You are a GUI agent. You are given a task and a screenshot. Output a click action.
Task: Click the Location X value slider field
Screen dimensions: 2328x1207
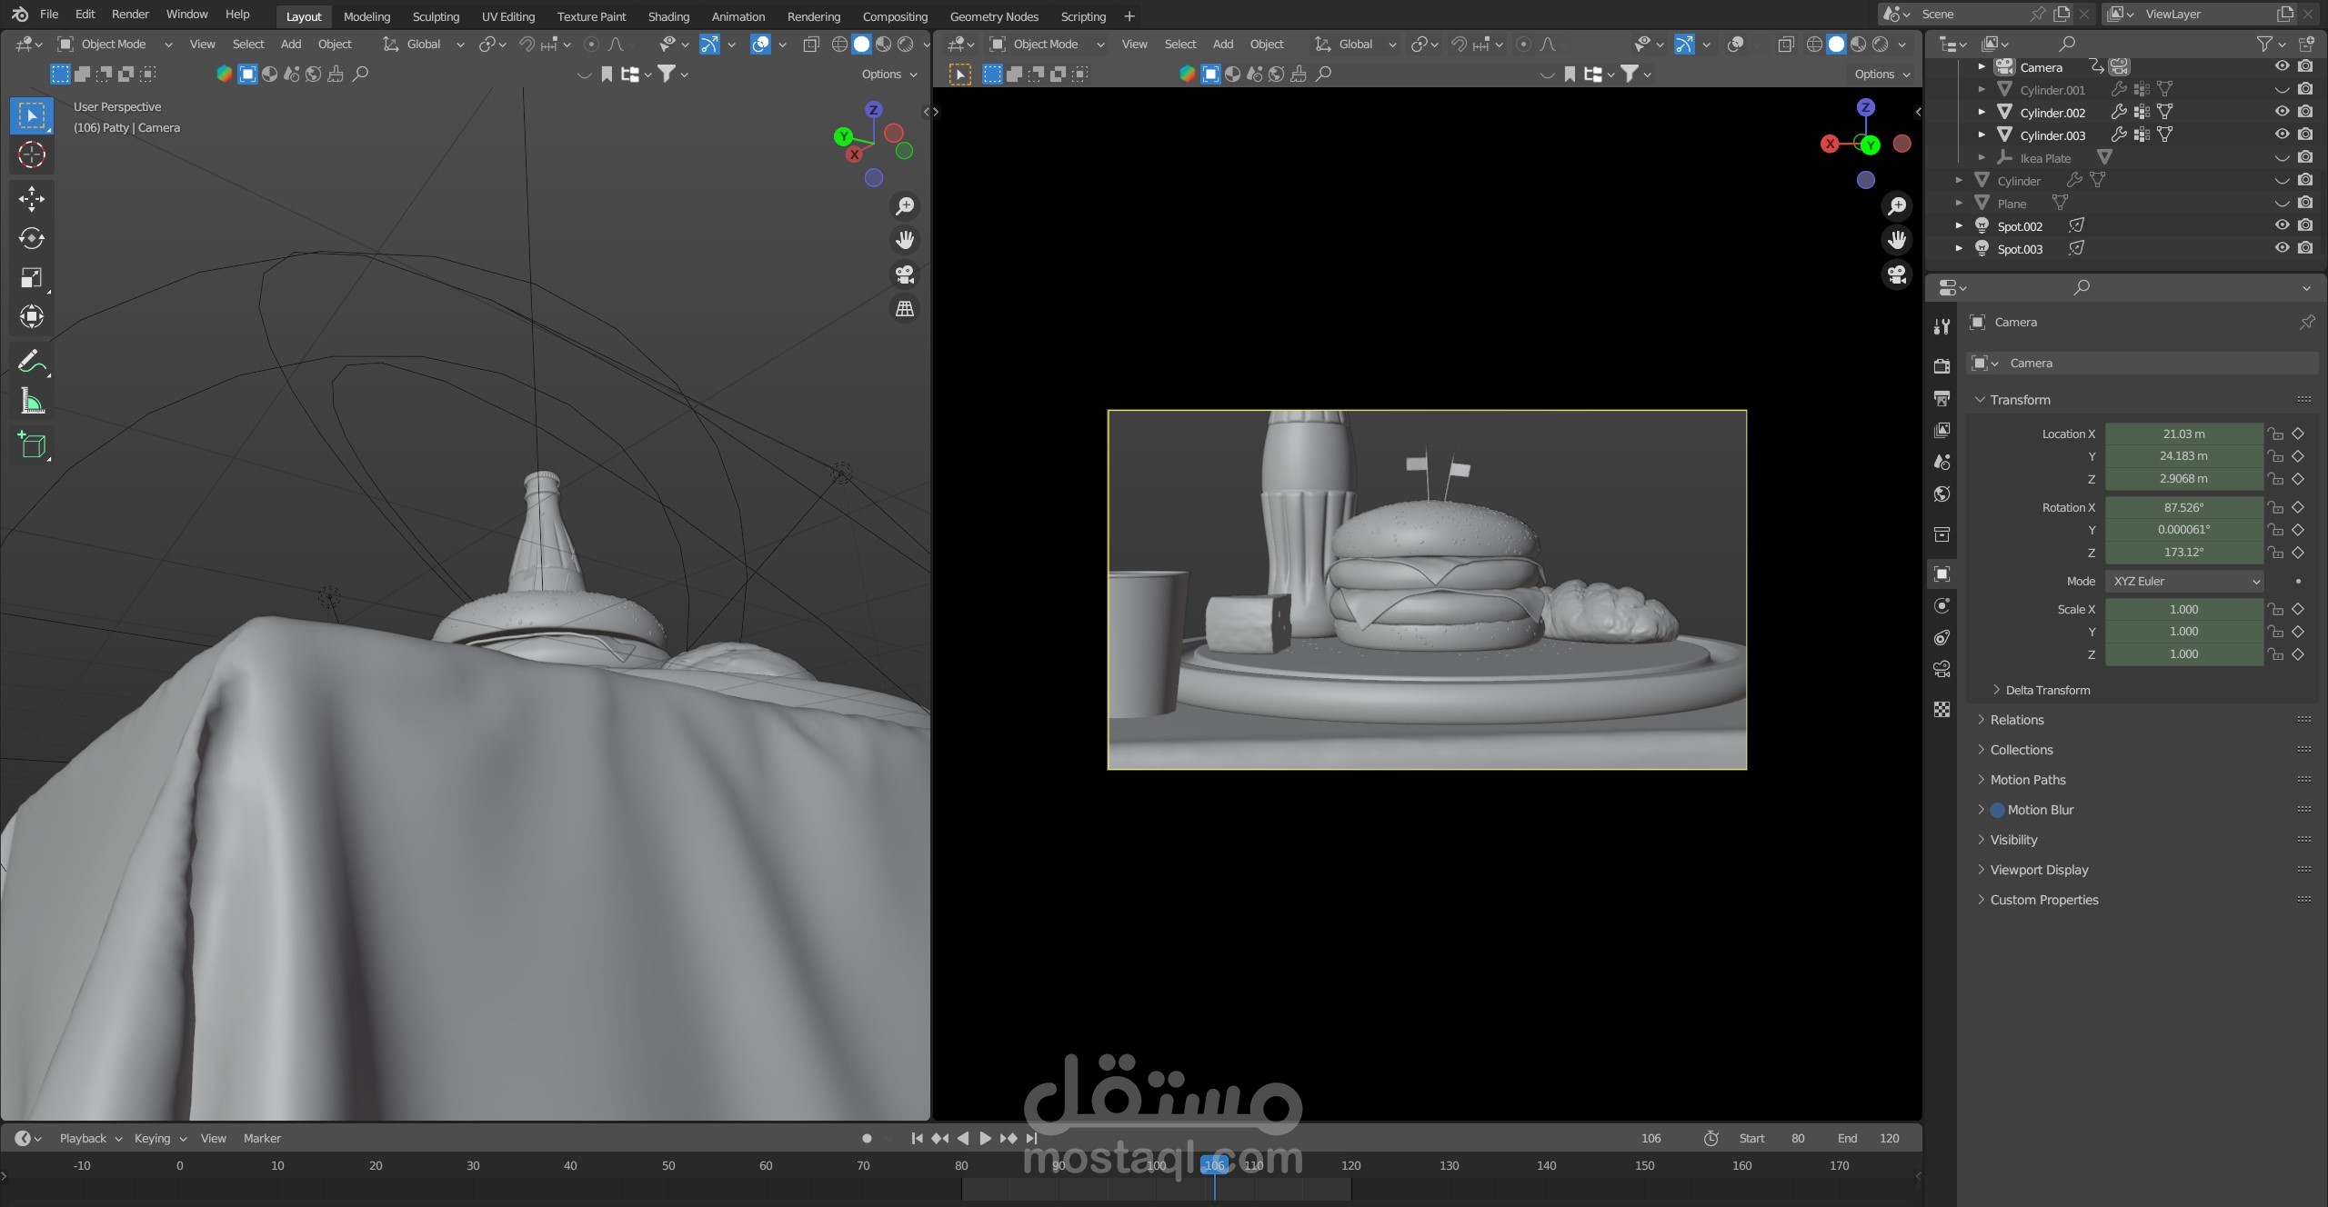(x=2183, y=434)
